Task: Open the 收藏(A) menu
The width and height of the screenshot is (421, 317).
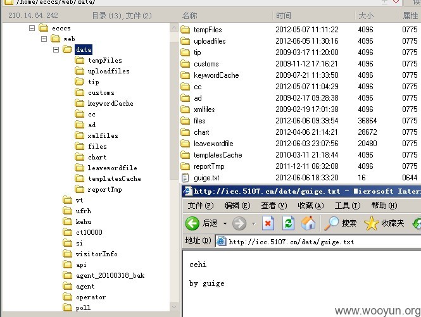Action: pos(311,206)
